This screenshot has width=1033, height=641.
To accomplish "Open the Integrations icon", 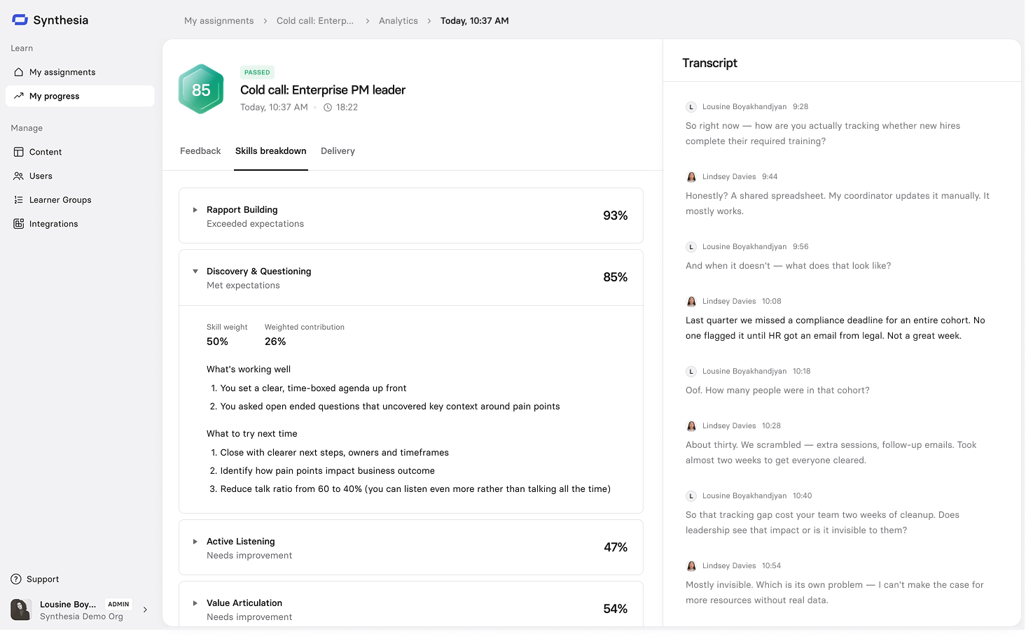I will click(19, 224).
